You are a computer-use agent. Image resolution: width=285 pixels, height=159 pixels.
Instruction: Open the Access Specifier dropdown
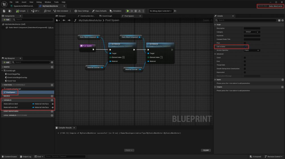tap(252, 50)
